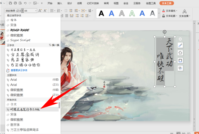Switch to the 开始 tab
The width and height of the screenshot is (199, 134).
(50, 3)
